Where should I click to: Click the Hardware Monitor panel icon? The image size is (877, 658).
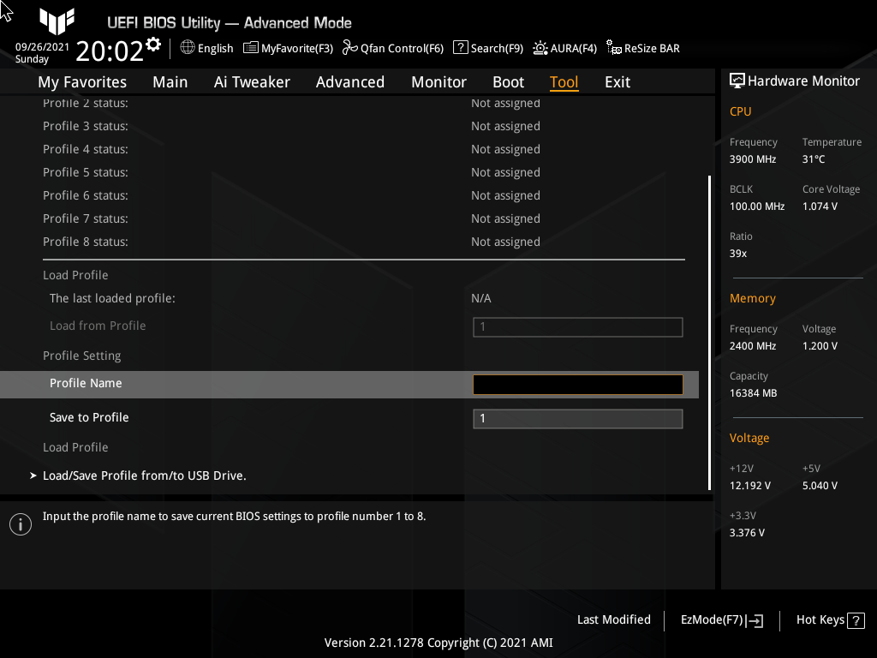tap(737, 80)
